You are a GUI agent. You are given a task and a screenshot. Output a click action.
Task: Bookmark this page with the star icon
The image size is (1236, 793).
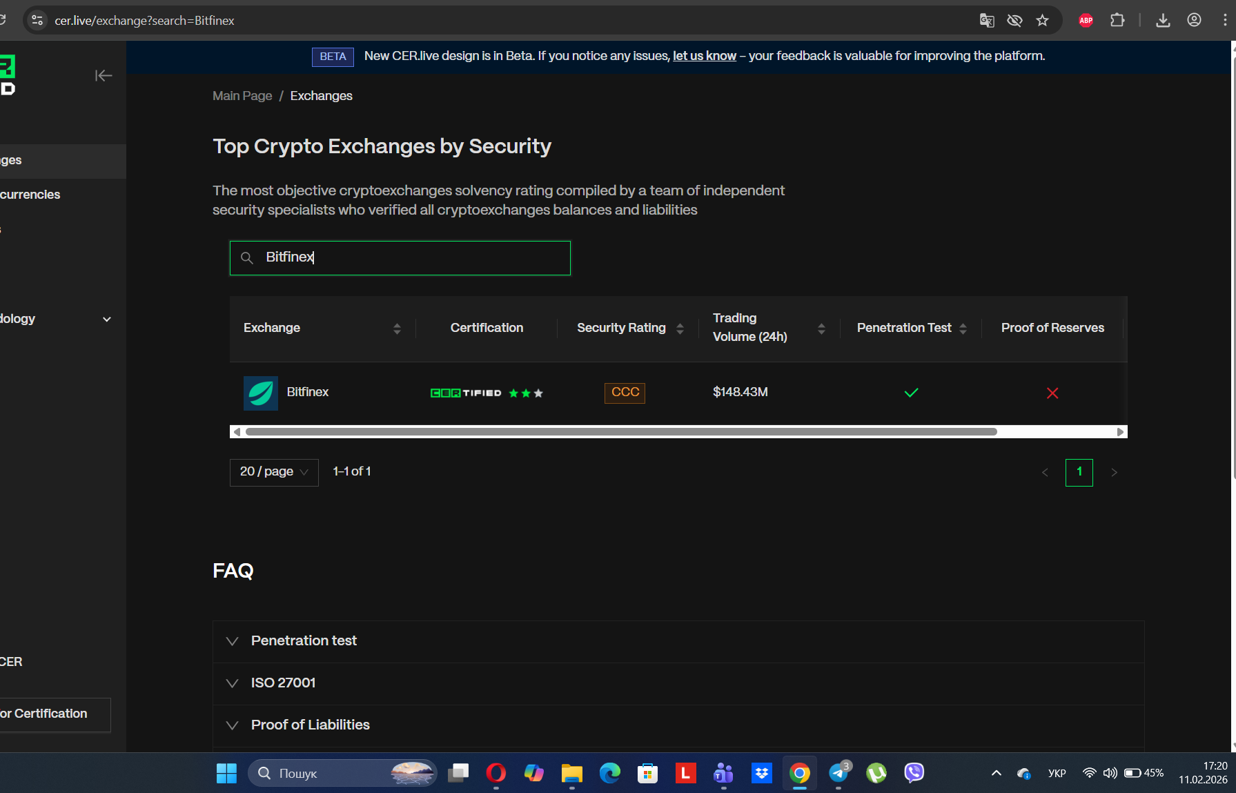(x=1043, y=21)
